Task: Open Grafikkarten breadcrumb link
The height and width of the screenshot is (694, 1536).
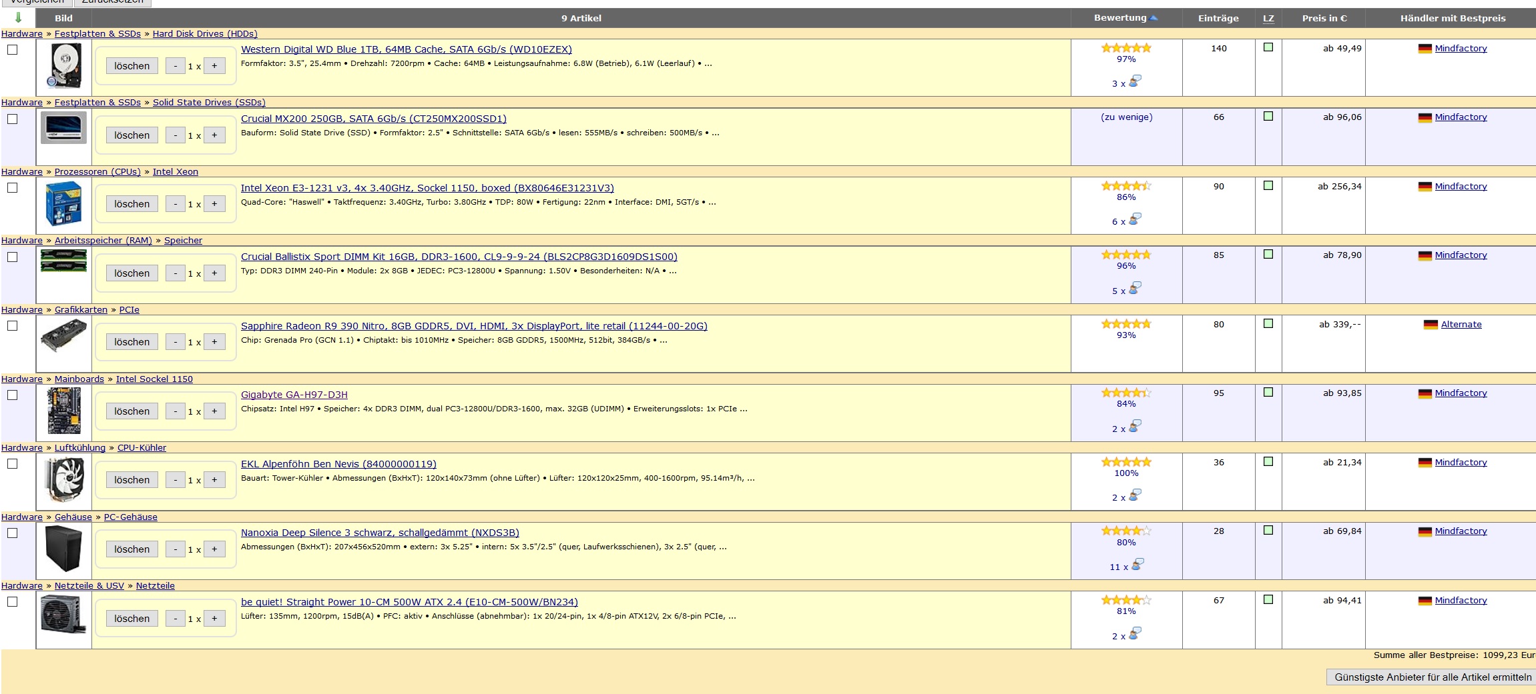Action: [81, 309]
